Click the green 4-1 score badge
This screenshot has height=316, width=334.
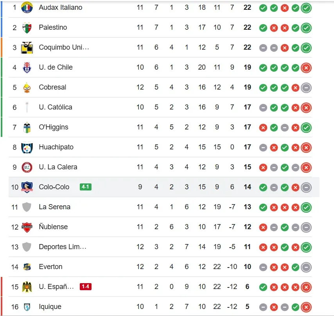[x=86, y=187]
